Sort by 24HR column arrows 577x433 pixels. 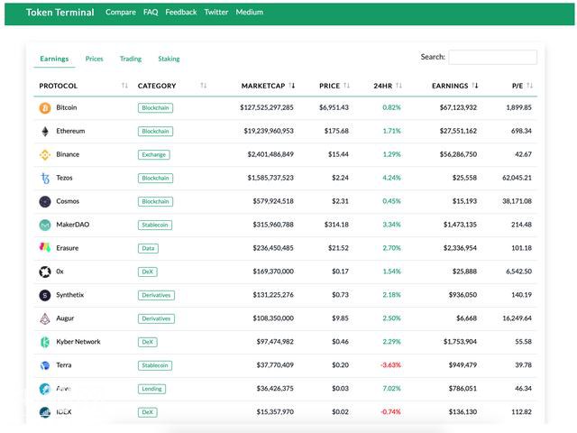point(398,86)
